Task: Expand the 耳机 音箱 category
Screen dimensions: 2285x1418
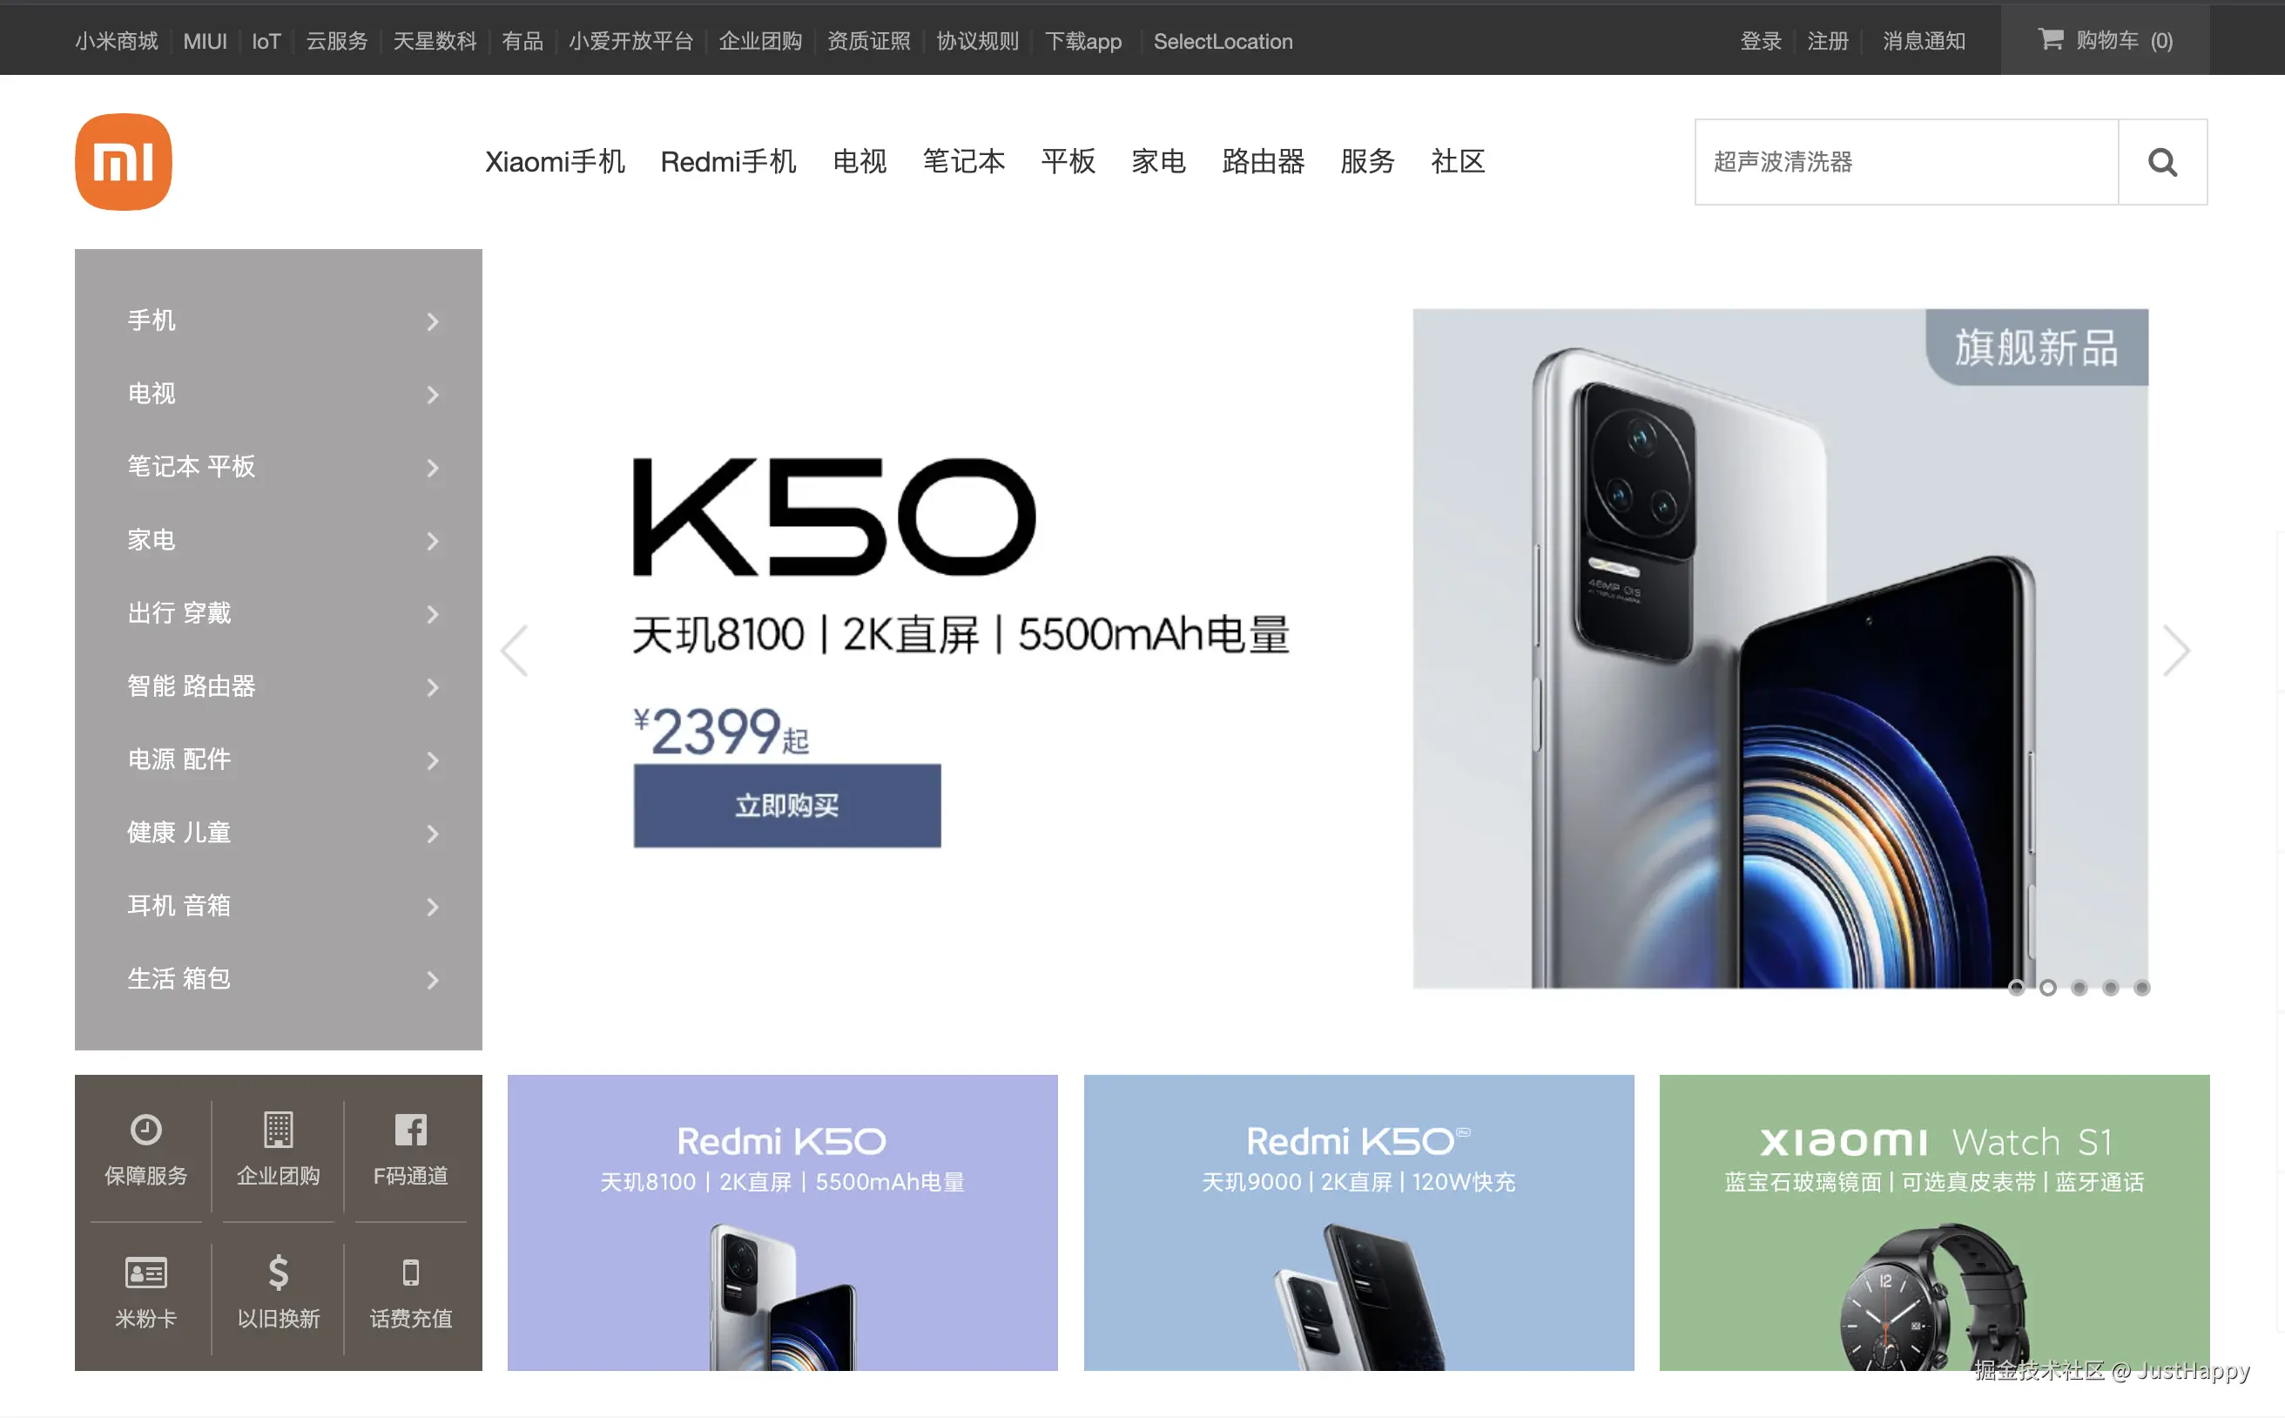Action: pyautogui.click(x=279, y=906)
